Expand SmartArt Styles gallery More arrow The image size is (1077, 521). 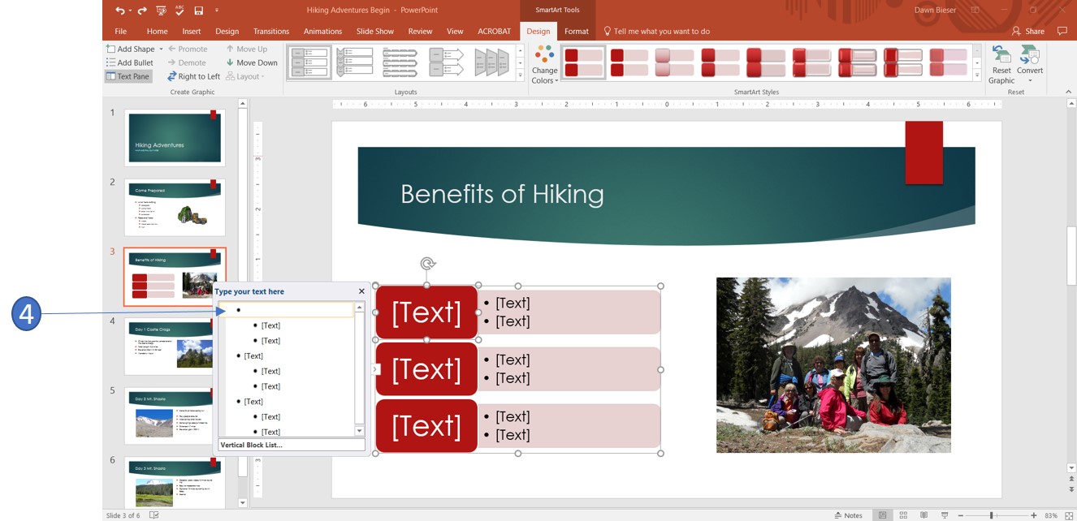coord(977,76)
